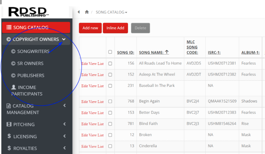Click MLC code AVD2DT cell

click(194, 75)
